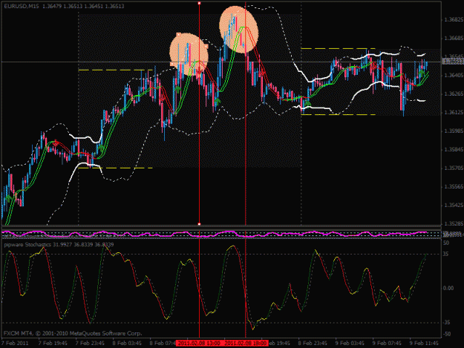Click the stochastic scale value 50
The height and width of the screenshot is (348, 464).
(446, 243)
